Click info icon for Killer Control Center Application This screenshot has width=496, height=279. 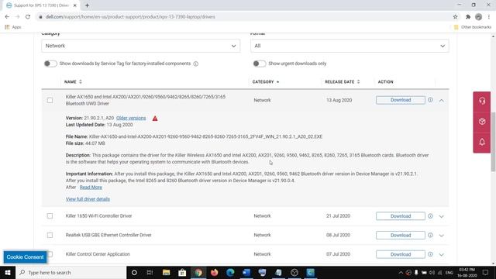(430, 254)
